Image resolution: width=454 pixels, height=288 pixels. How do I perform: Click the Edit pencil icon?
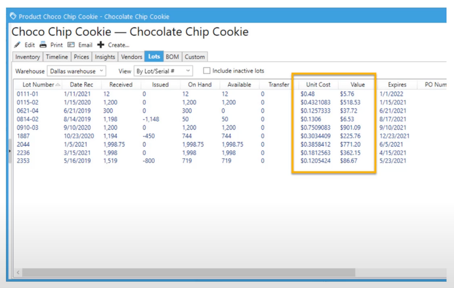18,45
